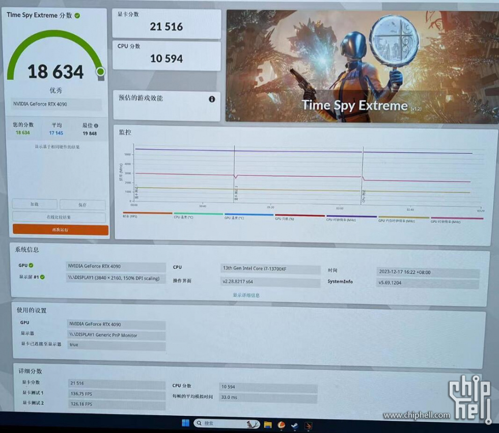Click the 显卡已连接至显示器 value true

(116, 345)
